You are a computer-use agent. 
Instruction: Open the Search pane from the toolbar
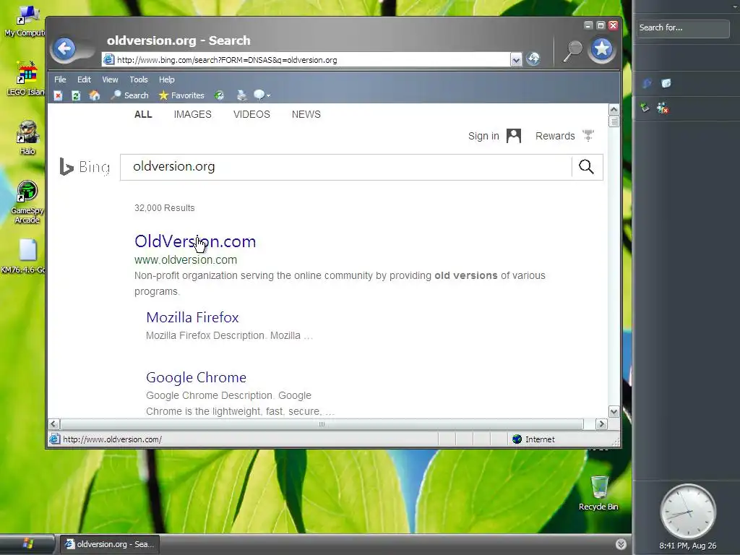[130, 95]
